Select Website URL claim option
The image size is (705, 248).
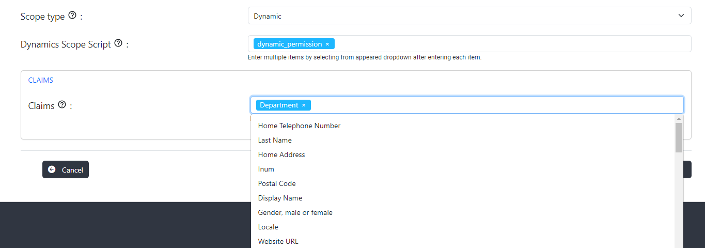[x=278, y=241]
